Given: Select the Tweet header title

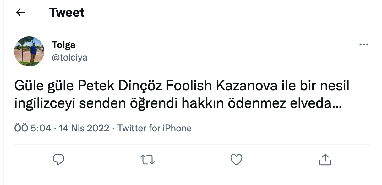Looking at the screenshot, I should coord(67,12).
